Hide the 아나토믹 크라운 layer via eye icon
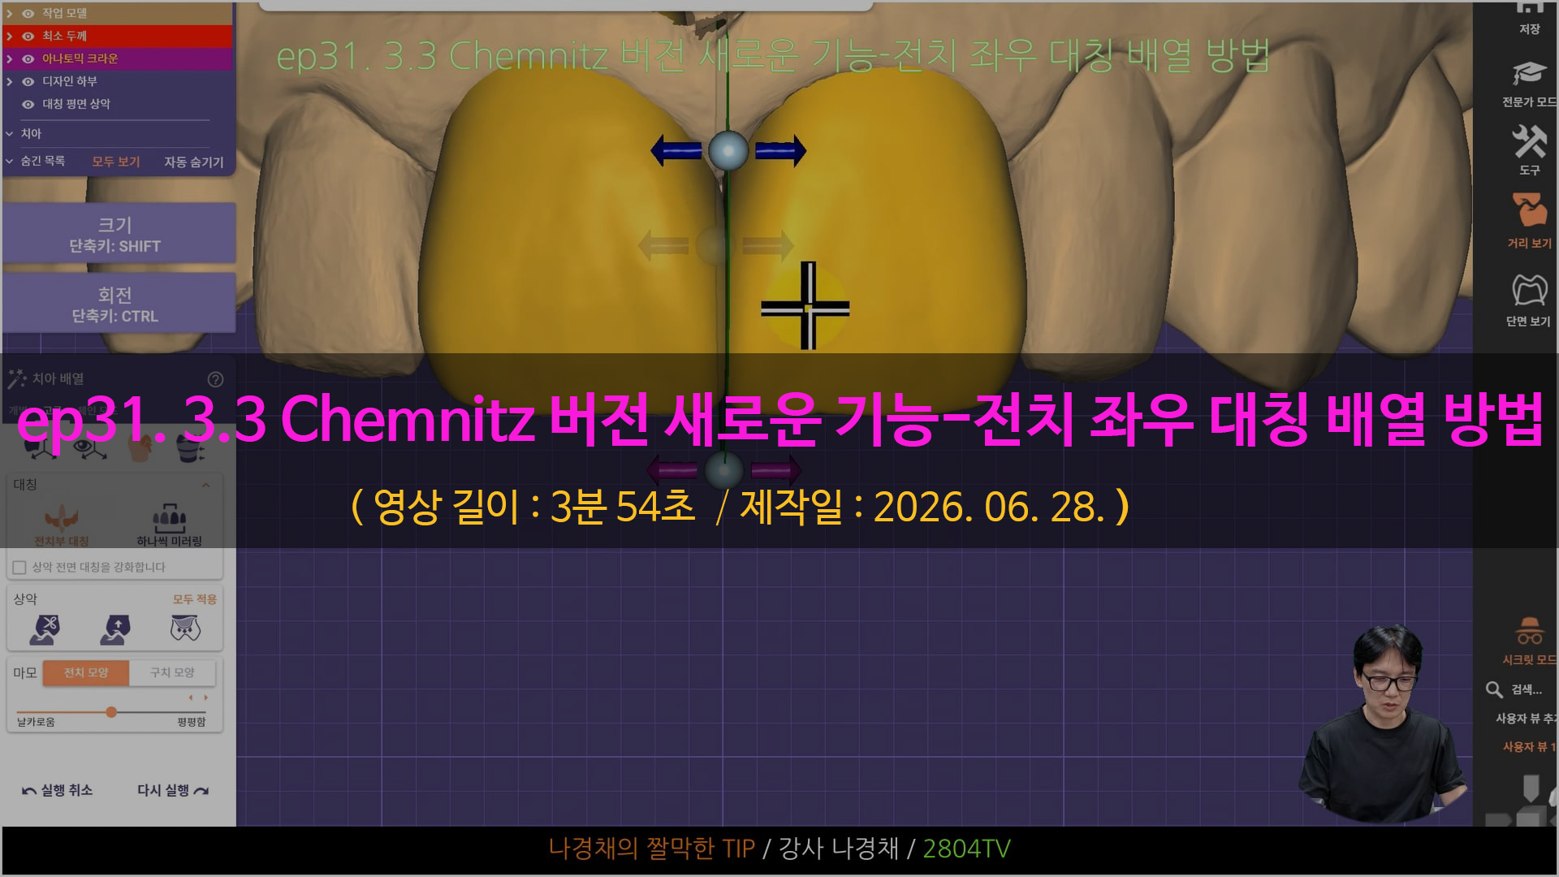Image resolution: width=1559 pixels, height=877 pixels. pyautogui.click(x=28, y=58)
